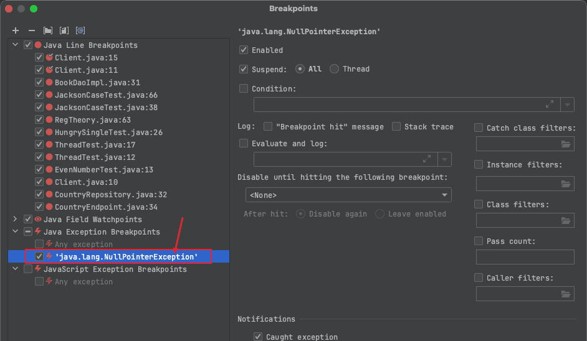Click the expand icon in Condition field
This screenshot has width=587, height=341.
click(550, 105)
